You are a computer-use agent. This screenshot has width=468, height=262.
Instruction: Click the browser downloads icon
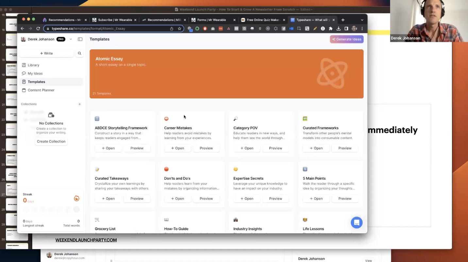[339, 28]
